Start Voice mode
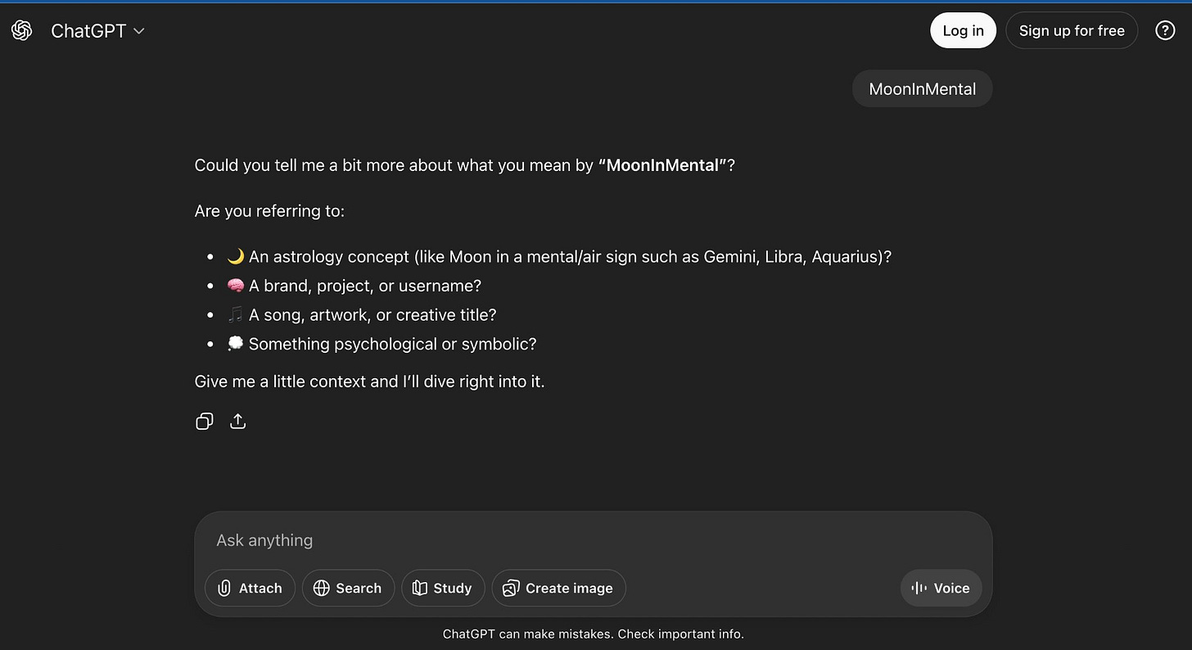The height and width of the screenshot is (650, 1192). click(x=941, y=588)
